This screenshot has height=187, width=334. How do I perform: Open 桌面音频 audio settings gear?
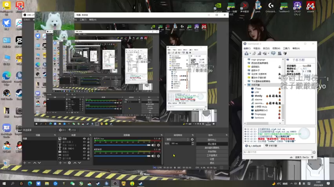click(159, 156)
